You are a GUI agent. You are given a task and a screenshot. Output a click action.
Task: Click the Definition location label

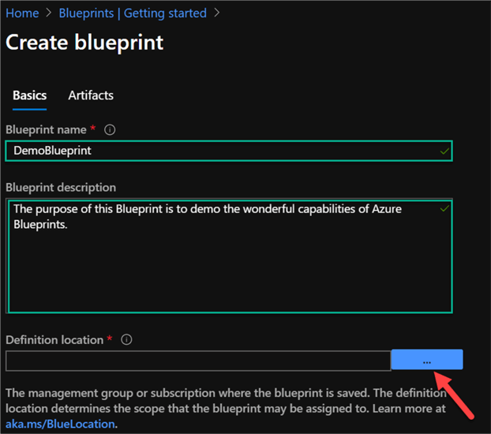coord(54,340)
